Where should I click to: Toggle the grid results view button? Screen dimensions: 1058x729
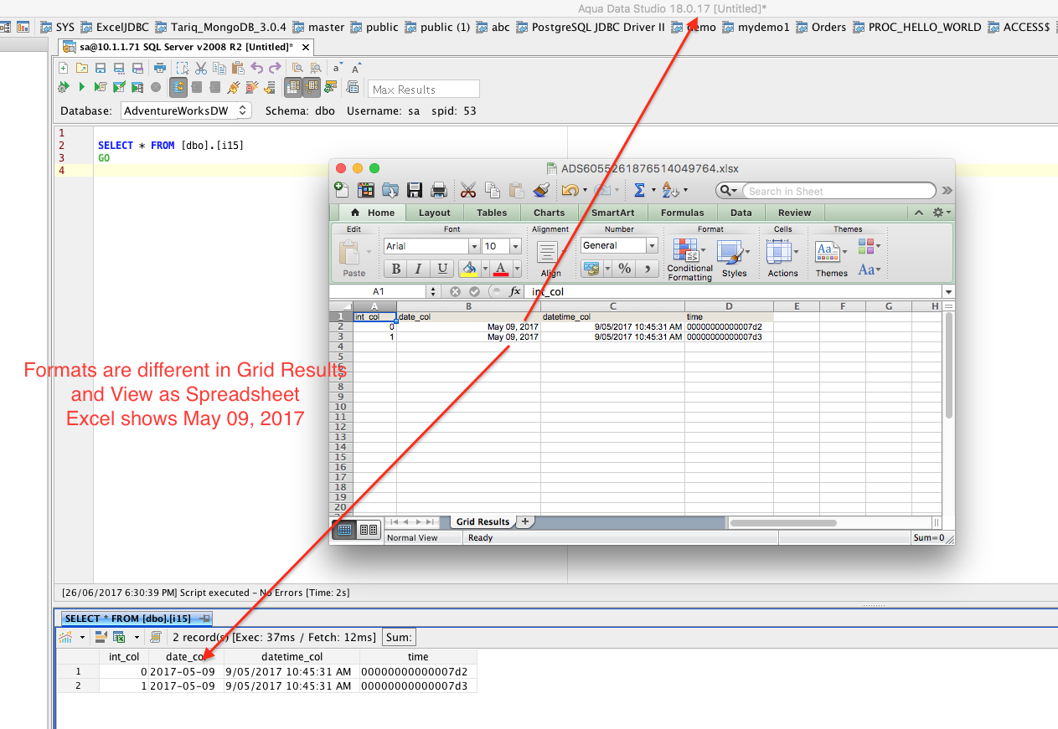tap(293, 87)
